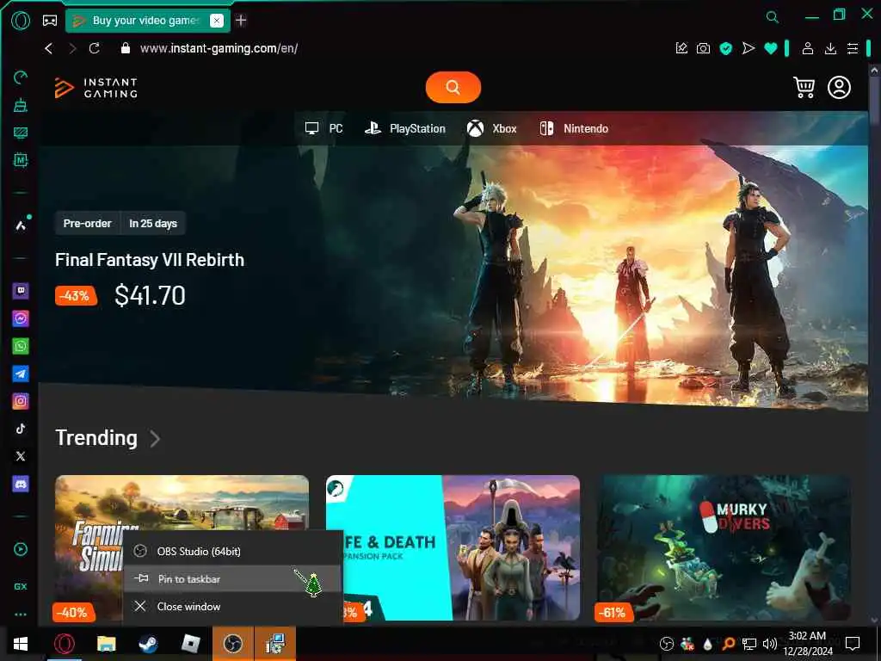Go back to the previous page
881x661 pixels.
coord(49,48)
